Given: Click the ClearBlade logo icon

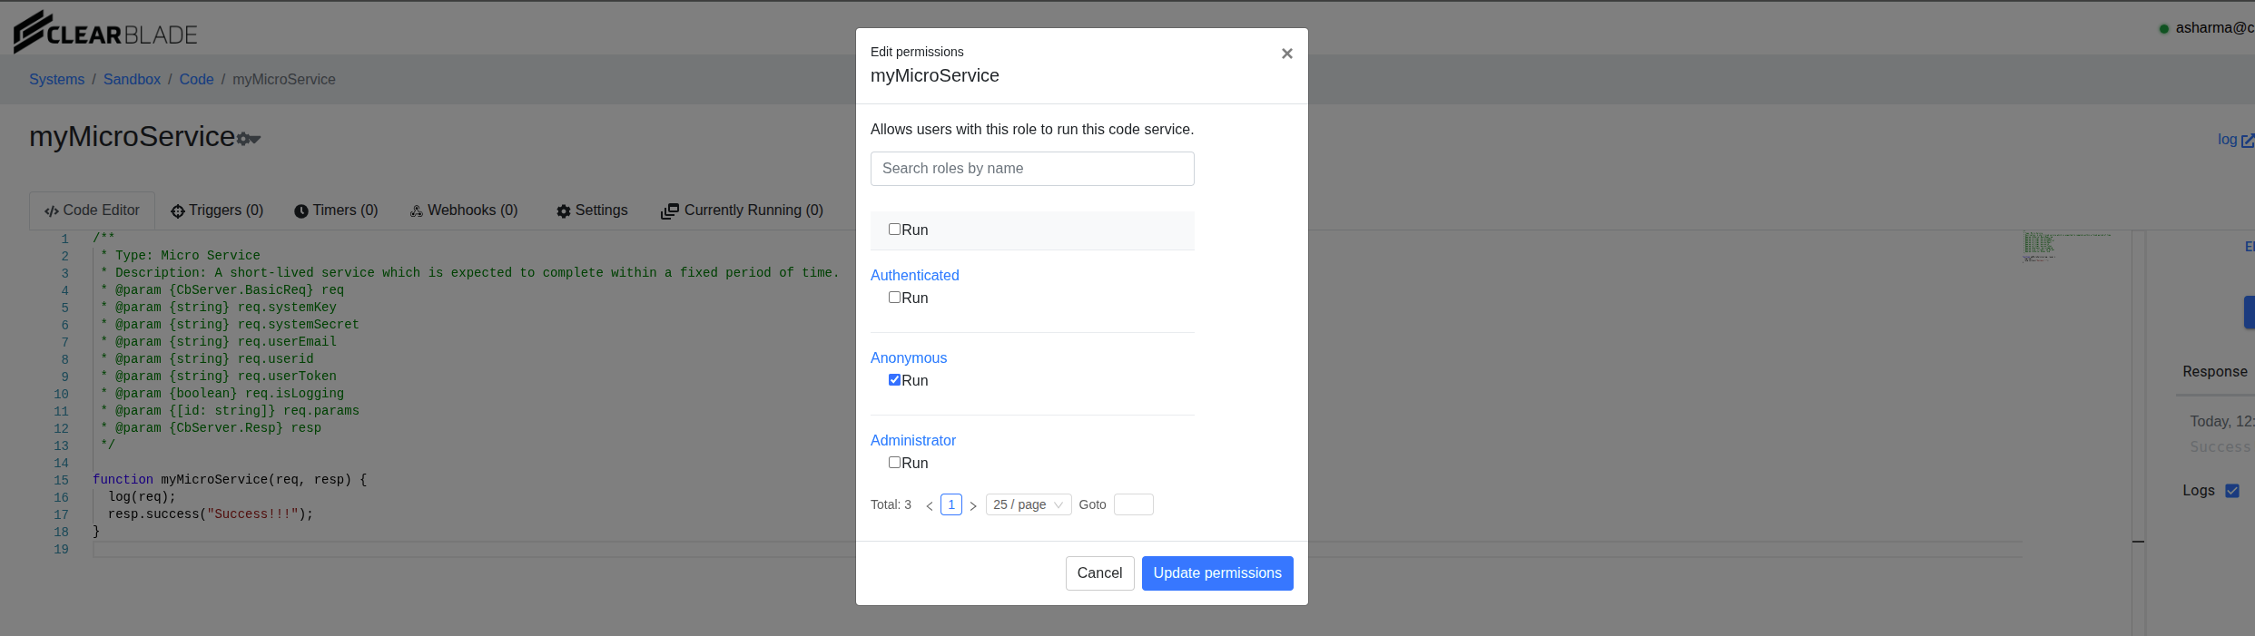Looking at the screenshot, I should [x=29, y=31].
